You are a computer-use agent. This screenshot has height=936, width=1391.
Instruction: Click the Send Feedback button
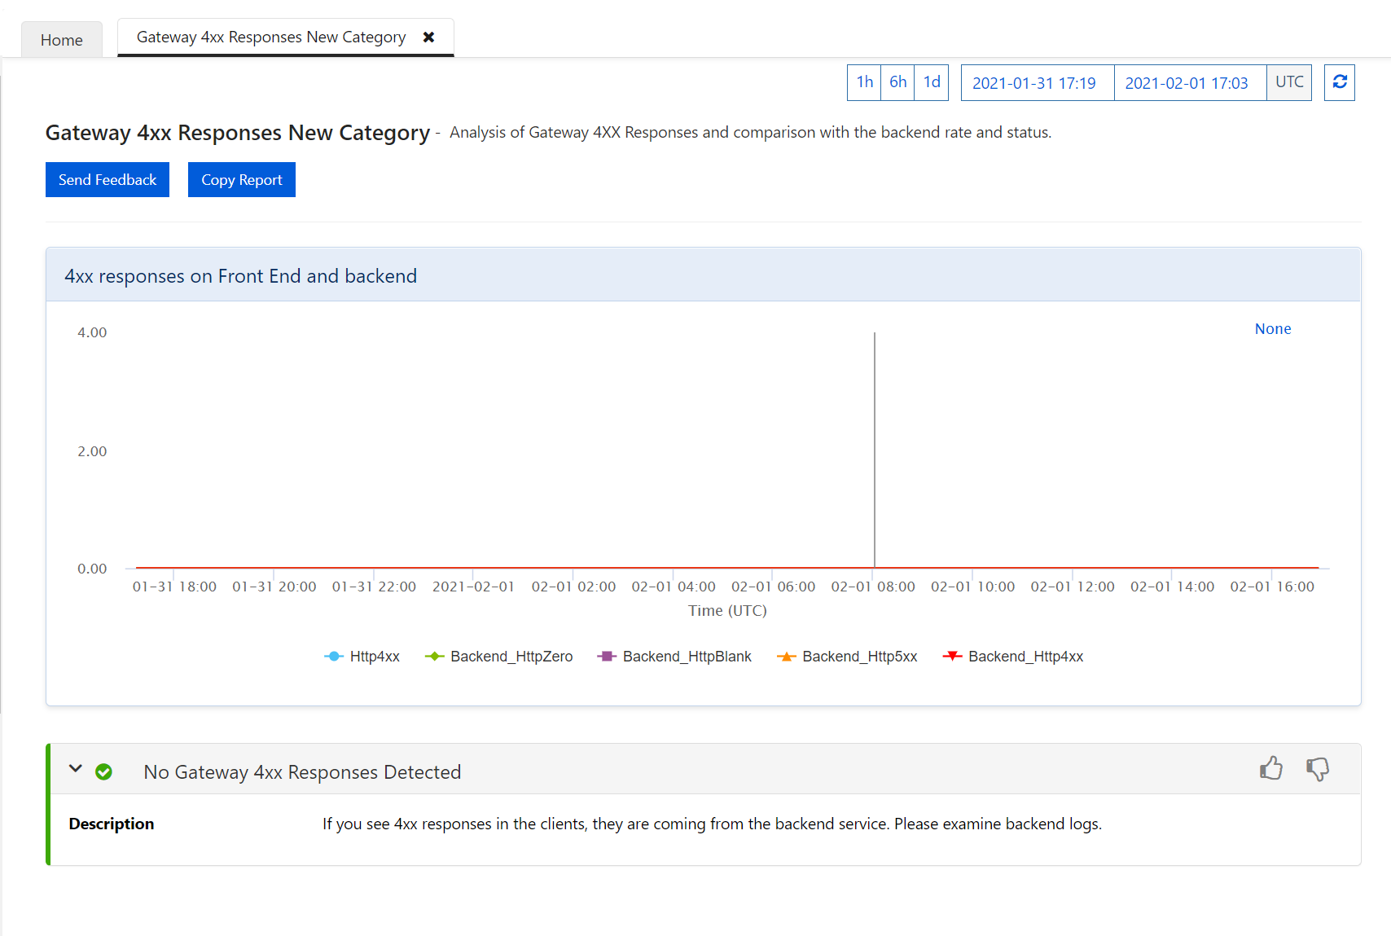tap(108, 180)
